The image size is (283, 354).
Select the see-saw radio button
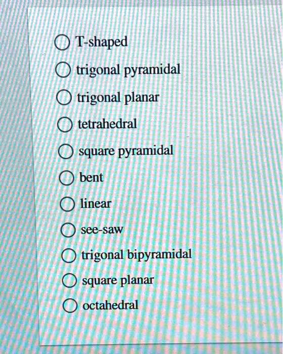coord(68,230)
